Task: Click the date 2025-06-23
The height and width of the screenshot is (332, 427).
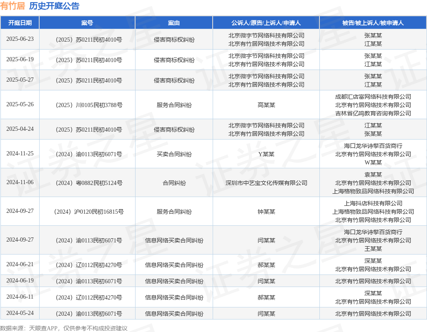Action: 20,39
